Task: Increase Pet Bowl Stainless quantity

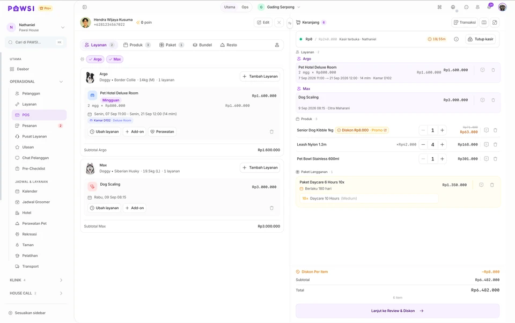Action: pos(442,159)
